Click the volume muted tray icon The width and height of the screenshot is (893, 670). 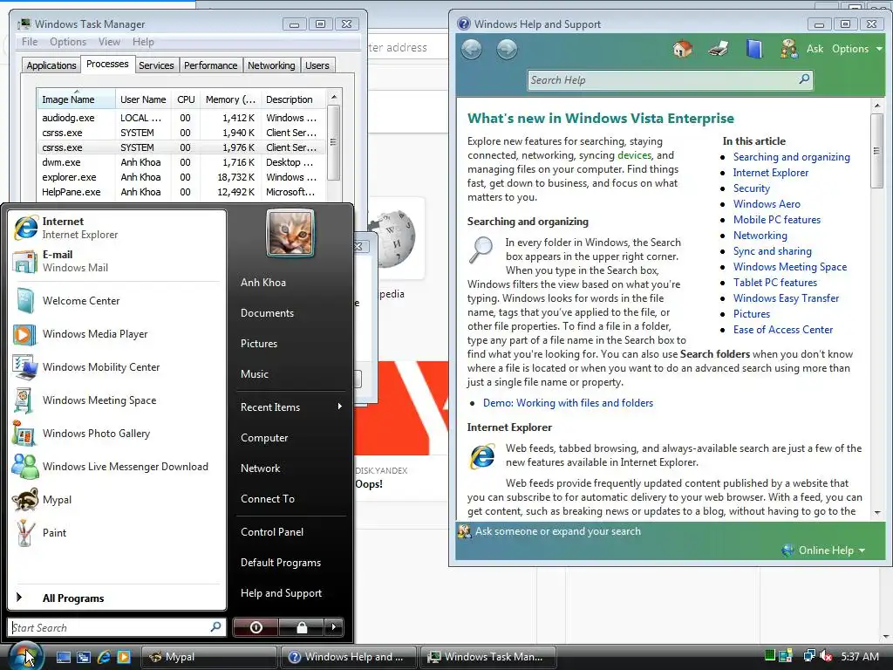(826, 656)
